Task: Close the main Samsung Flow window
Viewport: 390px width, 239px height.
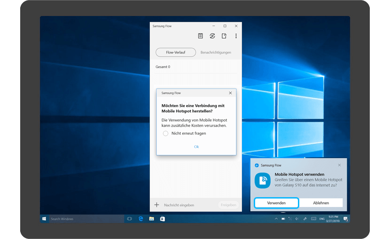Action: click(236, 26)
